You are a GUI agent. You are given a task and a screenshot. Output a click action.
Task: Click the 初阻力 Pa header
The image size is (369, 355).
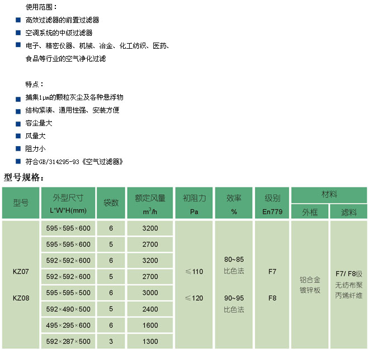click(x=194, y=203)
